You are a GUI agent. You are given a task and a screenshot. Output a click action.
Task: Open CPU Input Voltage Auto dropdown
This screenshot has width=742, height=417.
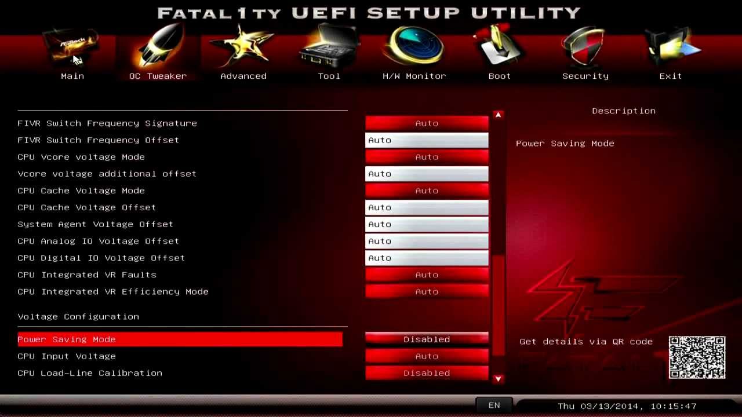(x=427, y=356)
